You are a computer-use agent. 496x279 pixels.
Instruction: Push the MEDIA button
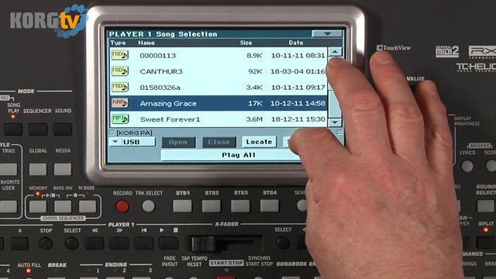(63, 169)
